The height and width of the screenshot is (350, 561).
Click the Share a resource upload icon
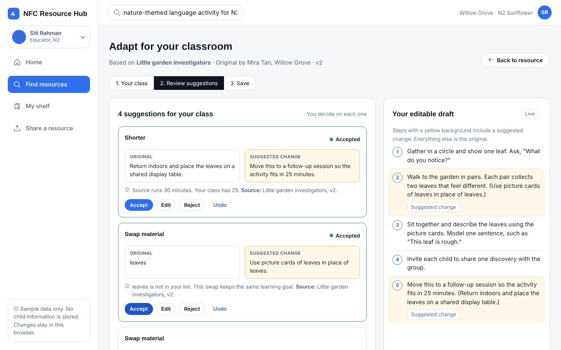17,128
